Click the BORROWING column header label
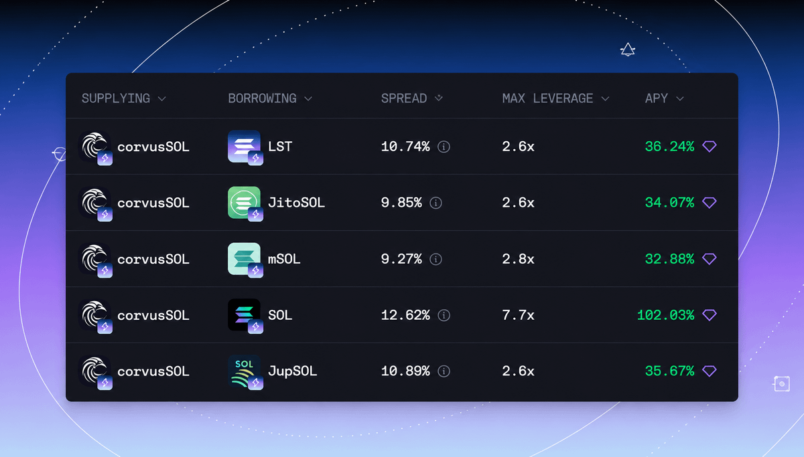Image resolution: width=804 pixels, height=457 pixels. click(x=262, y=98)
